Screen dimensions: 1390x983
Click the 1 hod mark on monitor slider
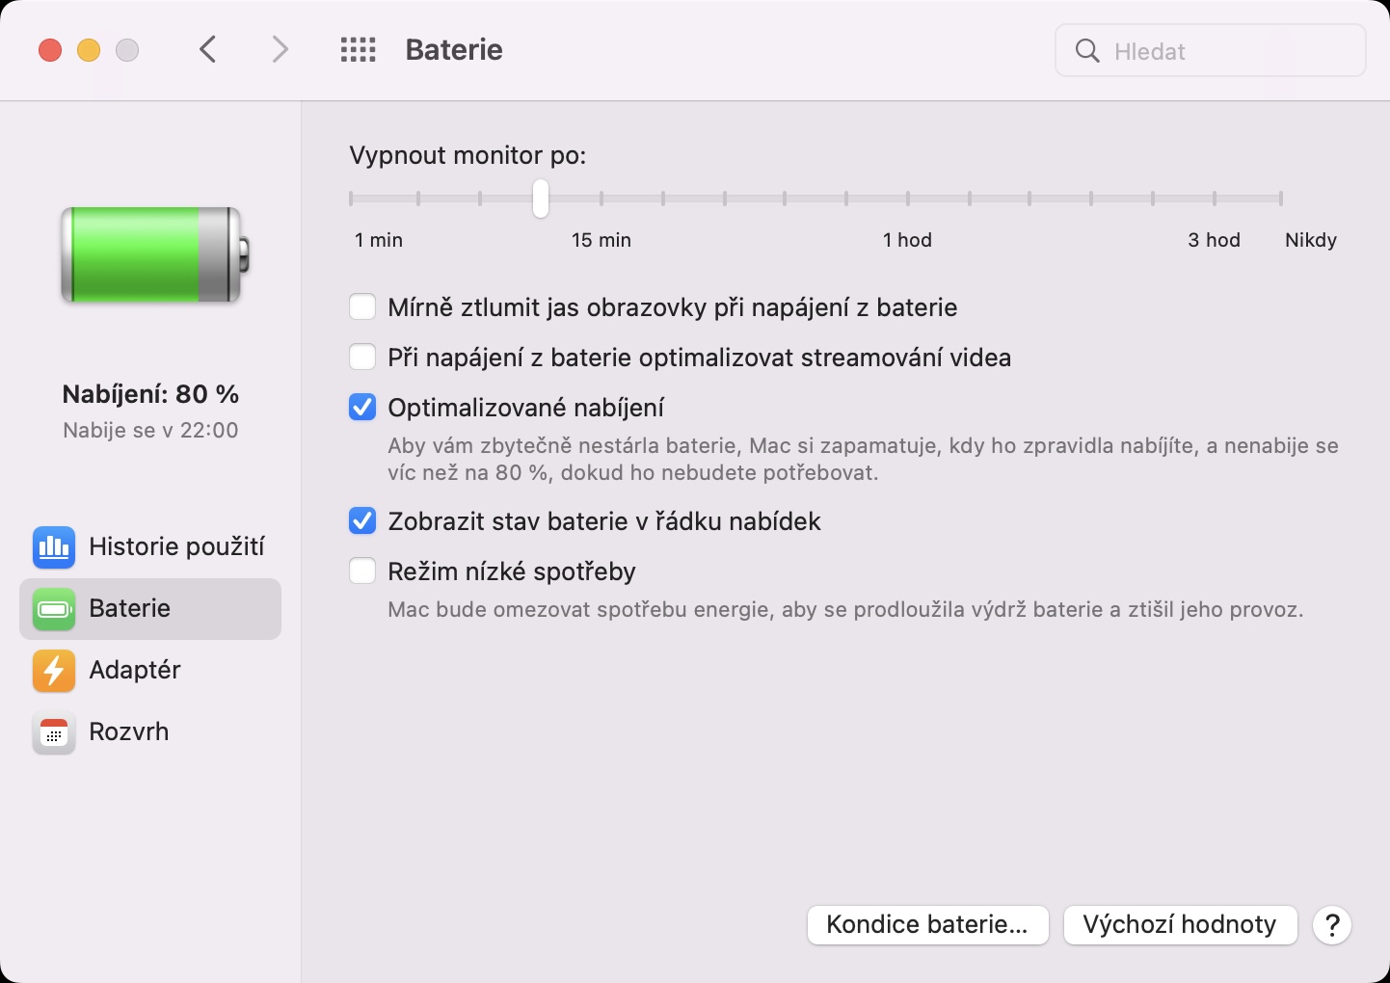pyautogui.click(x=908, y=199)
